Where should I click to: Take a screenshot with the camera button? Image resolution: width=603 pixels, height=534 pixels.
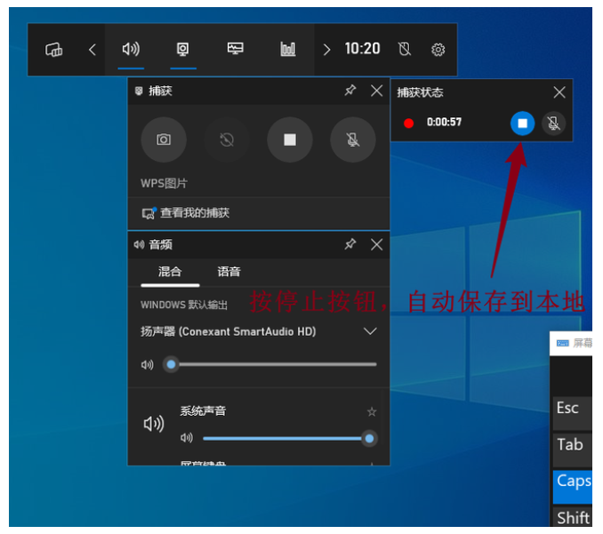164,139
